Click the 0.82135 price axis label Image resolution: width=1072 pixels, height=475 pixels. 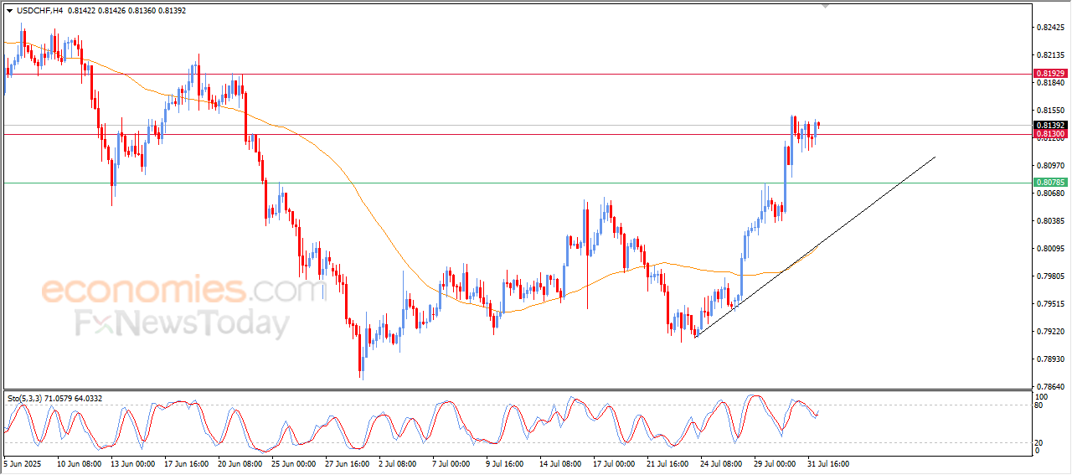(1050, 55)
